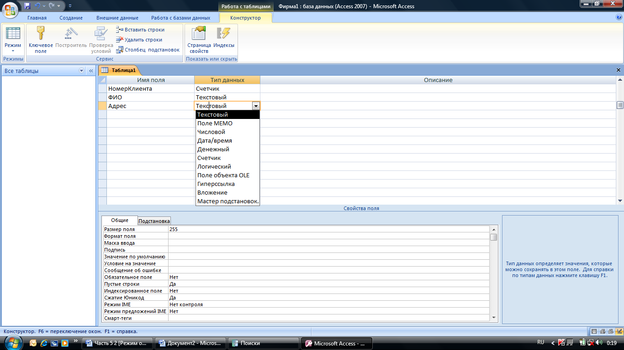The height and width of the screenshot is (350, 624).
Task: Toggle the Страница свойств property sheet
Action: click(199, 40)
